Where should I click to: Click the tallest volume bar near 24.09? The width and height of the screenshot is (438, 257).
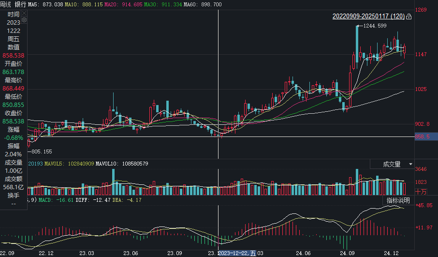pos(357,182)
